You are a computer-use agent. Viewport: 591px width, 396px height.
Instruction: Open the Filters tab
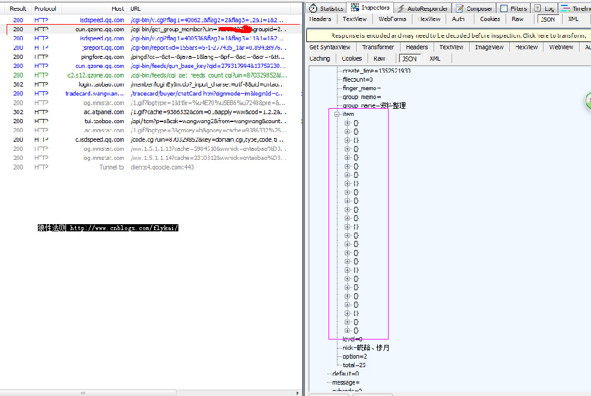pyautogui.click(x=514, y=8)
